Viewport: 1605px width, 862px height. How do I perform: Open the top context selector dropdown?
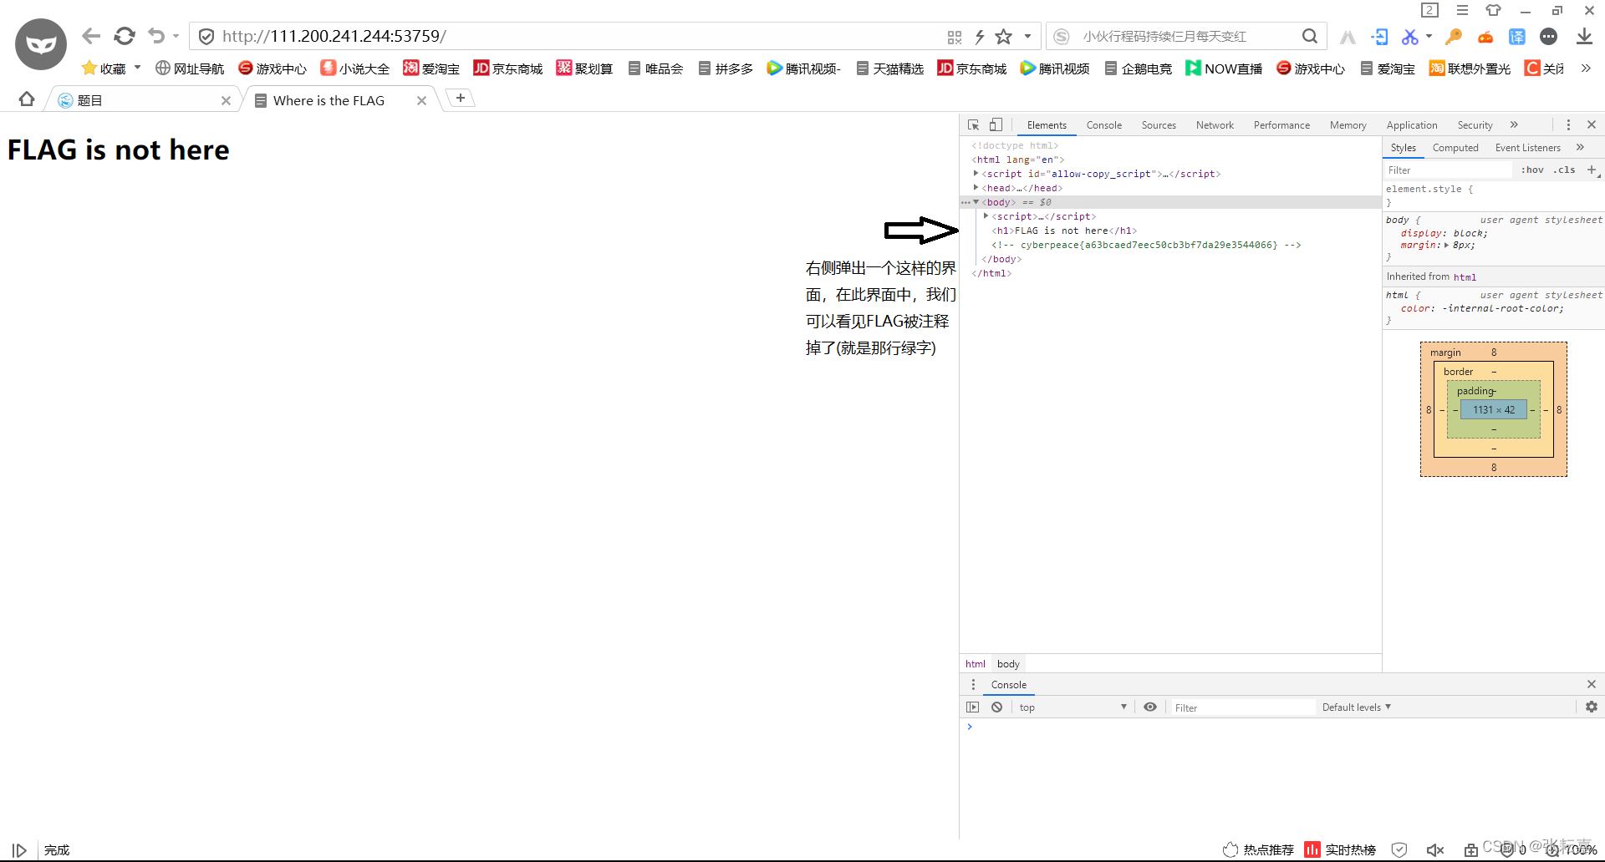tap(1073, 707)
